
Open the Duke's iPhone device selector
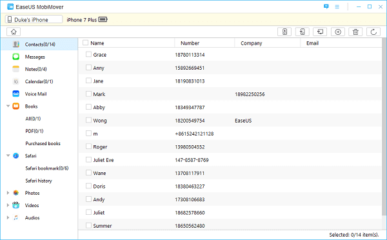click(x=34, y=19)
